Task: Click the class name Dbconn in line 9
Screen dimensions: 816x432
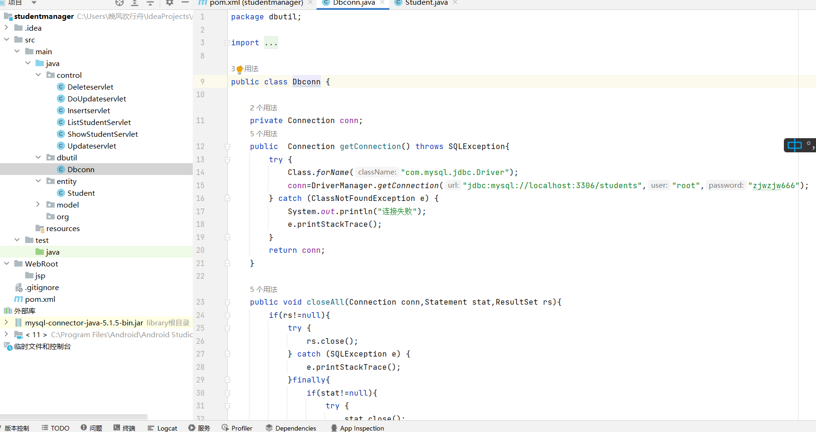Action: click(x=306, y=82)
